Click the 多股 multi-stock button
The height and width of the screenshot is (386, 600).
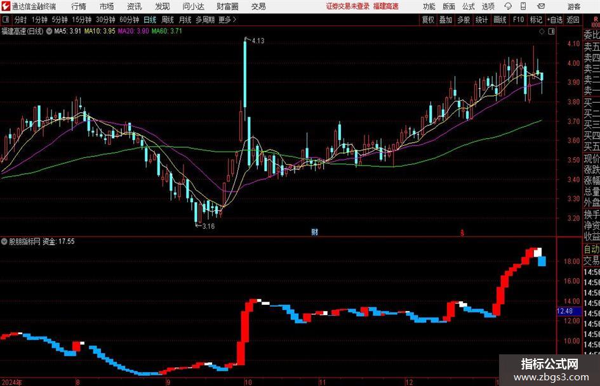[463, 20]
